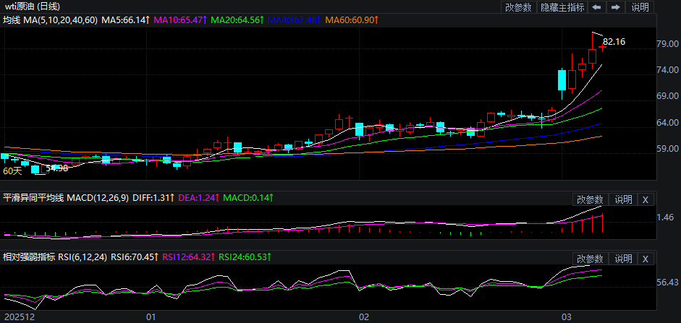The height and width of the screenshot is (323, 681).
Task: Open 改参数 for the main chart
Action: 518,7
